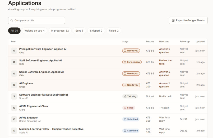Click the Clera C avatar
The image size is (213, 138).
(14, 108)
